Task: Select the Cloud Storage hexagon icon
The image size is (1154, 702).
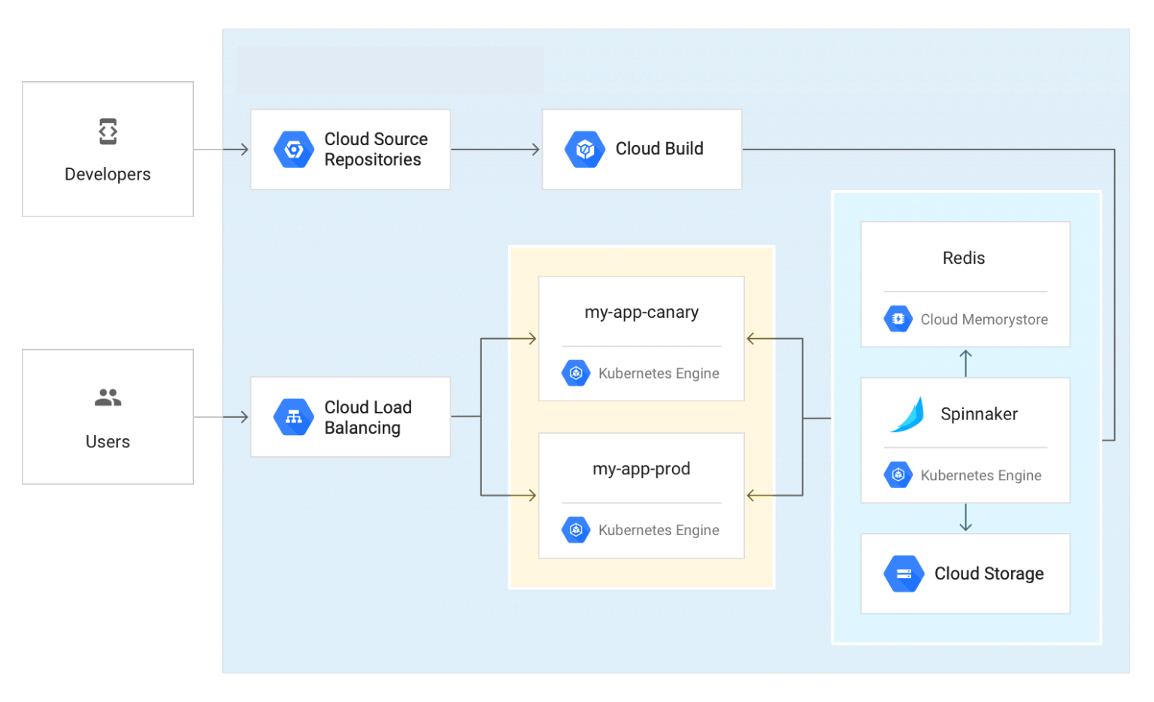Action: (904, 573)
